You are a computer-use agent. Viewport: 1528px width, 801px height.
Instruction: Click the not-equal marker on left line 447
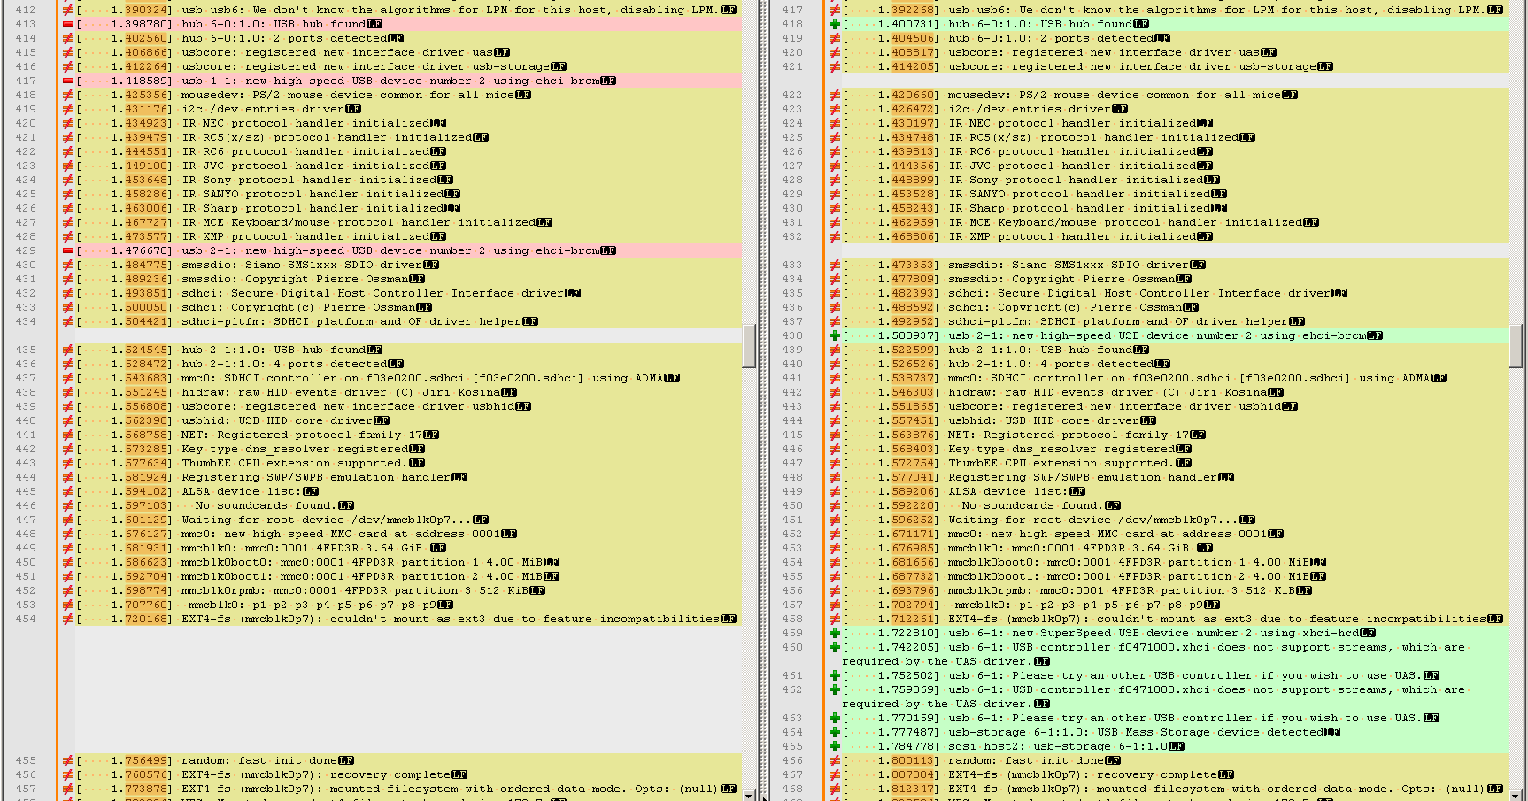click(68, 520)
